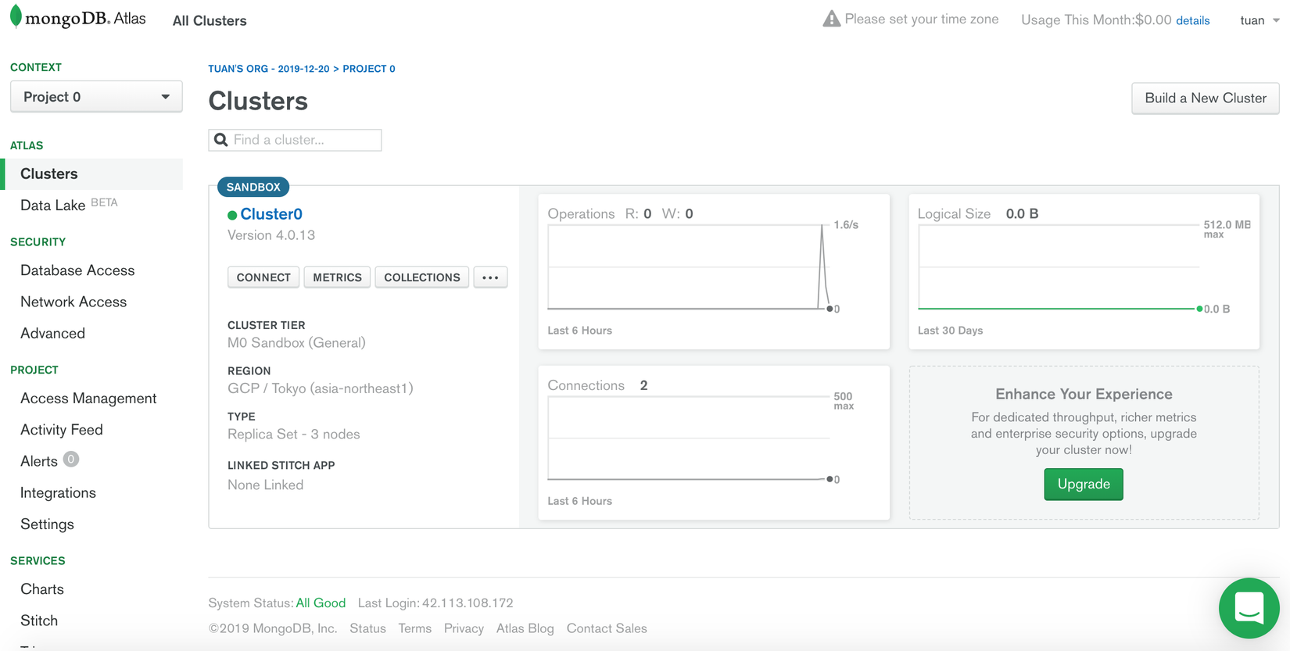Click the Cluster0 name link
This screenshot has width=1290, height=651.
[x=271, y=214]
